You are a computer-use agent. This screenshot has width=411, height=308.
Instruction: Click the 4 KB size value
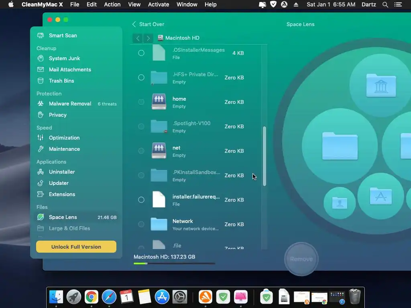pos(238,53)
